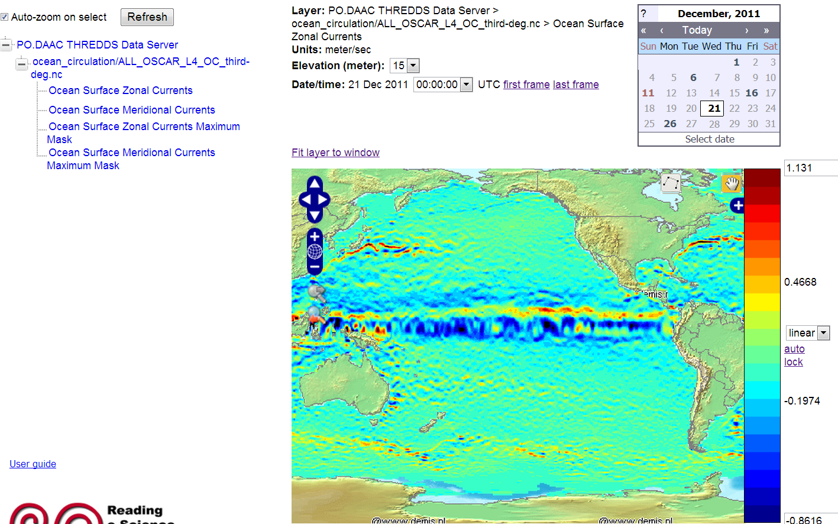This screenshot has height=524, width=838.
Task: Open the layer switcher blue plus icon
Action: click(x=737, y=206)
